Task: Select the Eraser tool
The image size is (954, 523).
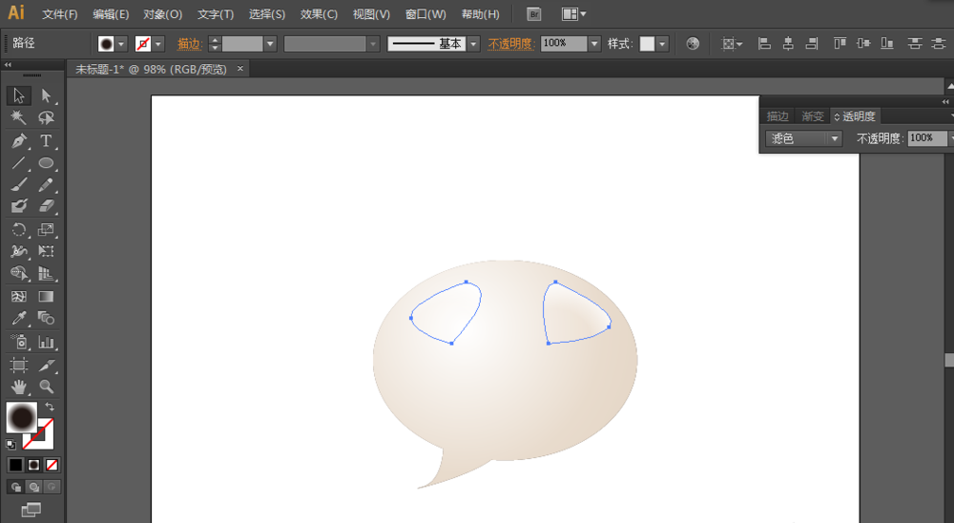Action: (x=46, y=206)
